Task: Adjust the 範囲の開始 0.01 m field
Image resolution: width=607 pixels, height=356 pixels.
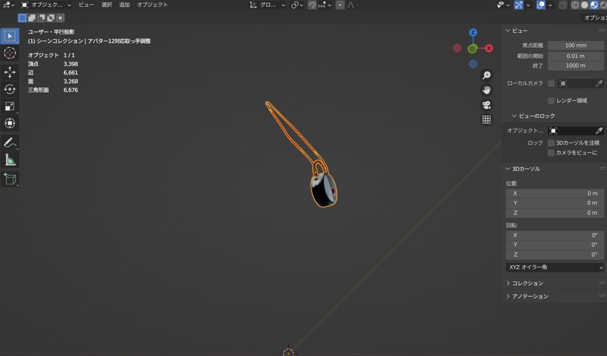Action: point(576,56)
